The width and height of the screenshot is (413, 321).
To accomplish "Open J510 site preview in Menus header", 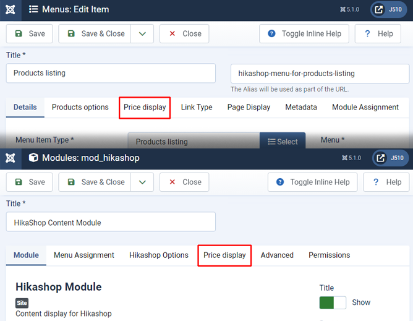I will pos(388,9).
